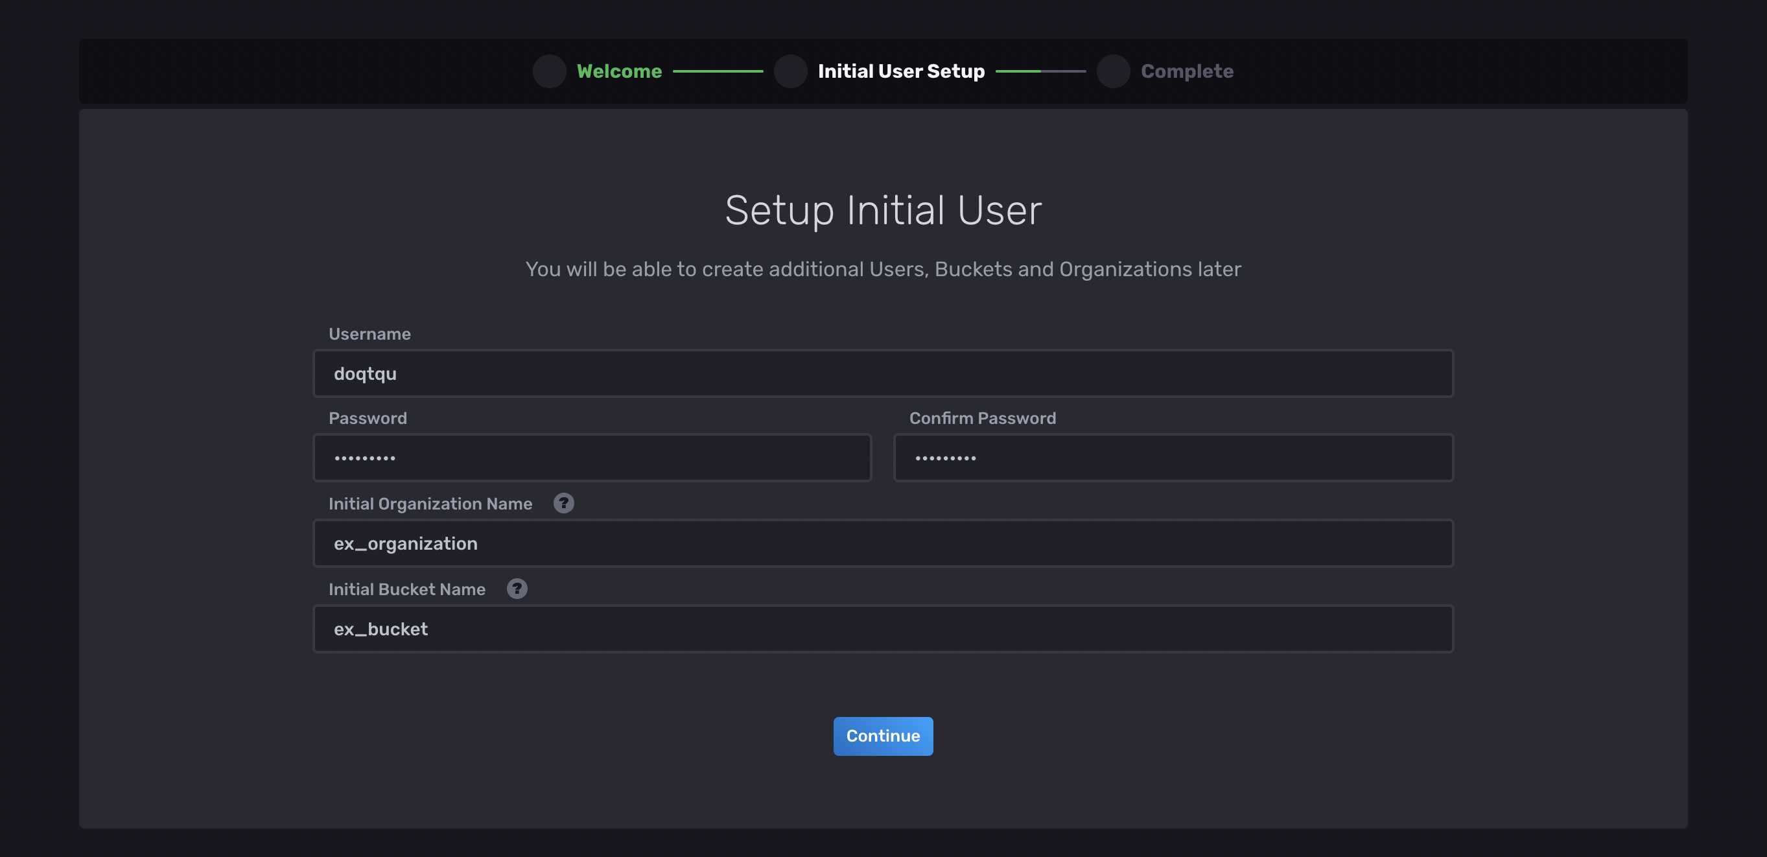Focus the ex_organization name input
The height and width of the screenshot is (857, 1767).
click(883, 543)
